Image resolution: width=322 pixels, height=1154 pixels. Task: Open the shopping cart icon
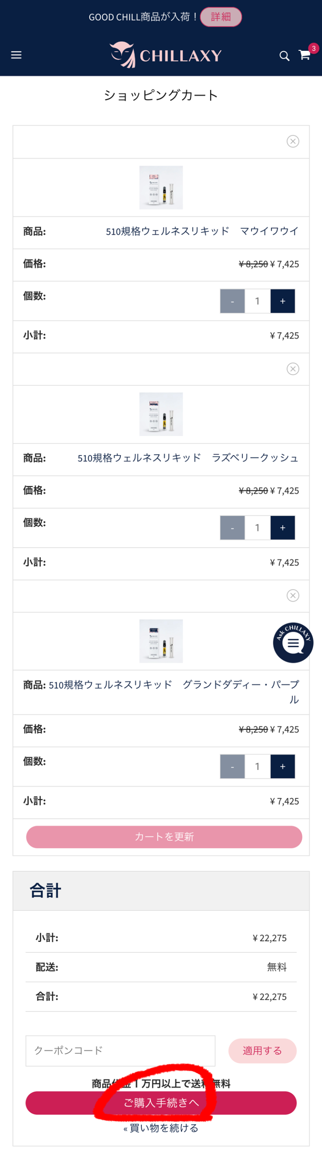(305, 55)
